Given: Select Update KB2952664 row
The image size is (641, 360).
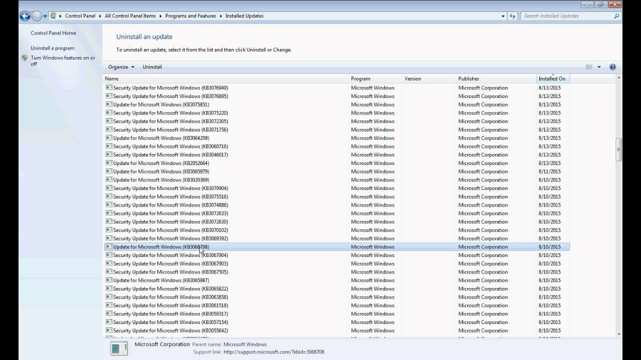Looking at the screenshot, I should 337,163.
